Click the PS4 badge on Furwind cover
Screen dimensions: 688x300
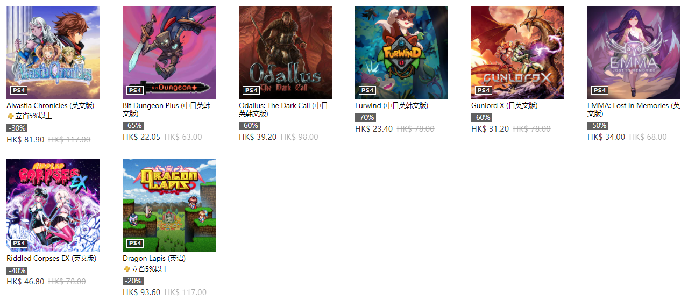[x=367, y=90]
